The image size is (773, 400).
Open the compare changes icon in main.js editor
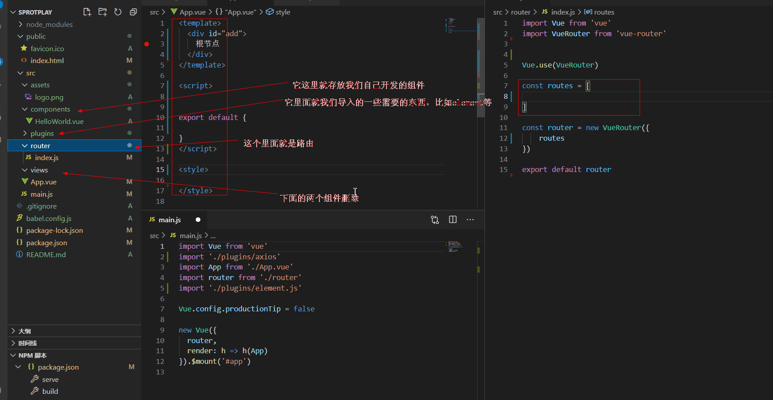pyautogui.click(x=435, y=220)
